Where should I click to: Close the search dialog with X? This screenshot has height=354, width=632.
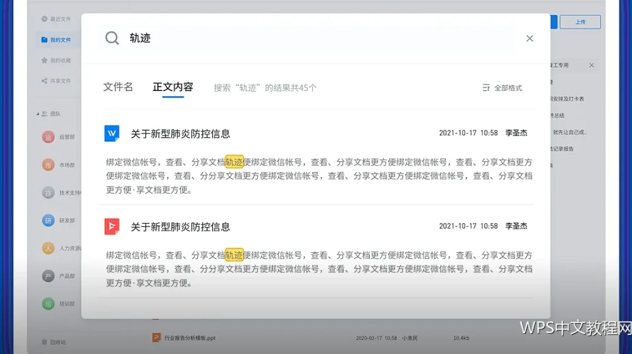point(530,39)
